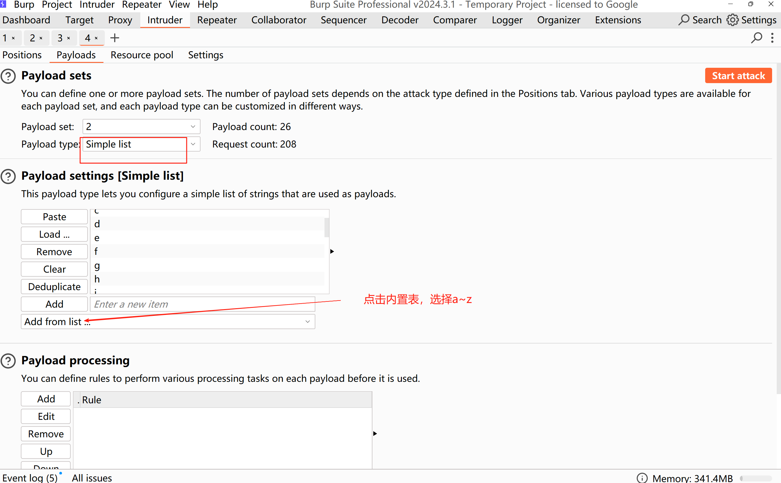The height and width of the screenshot is (483, 781).
Task: Click the Enter a new item field
Action: 203,304
